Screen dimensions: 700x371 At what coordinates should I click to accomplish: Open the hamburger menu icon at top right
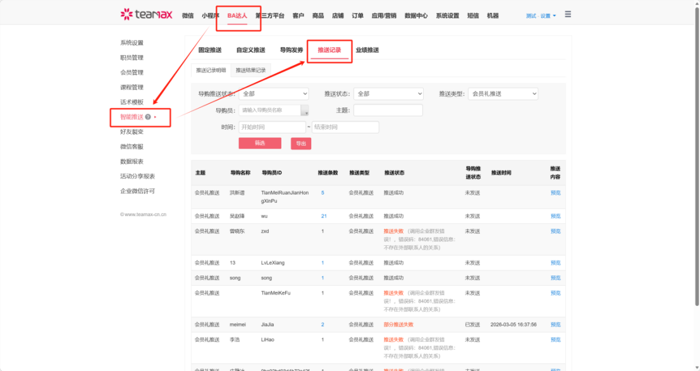(568, 15)
